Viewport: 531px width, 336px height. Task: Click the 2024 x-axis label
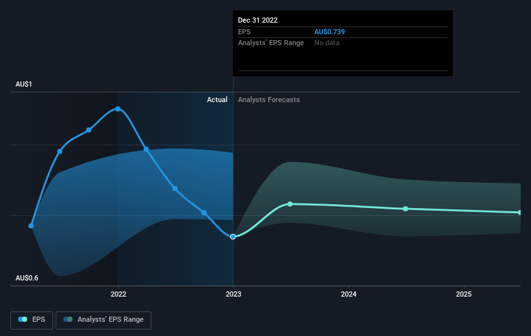349,294
